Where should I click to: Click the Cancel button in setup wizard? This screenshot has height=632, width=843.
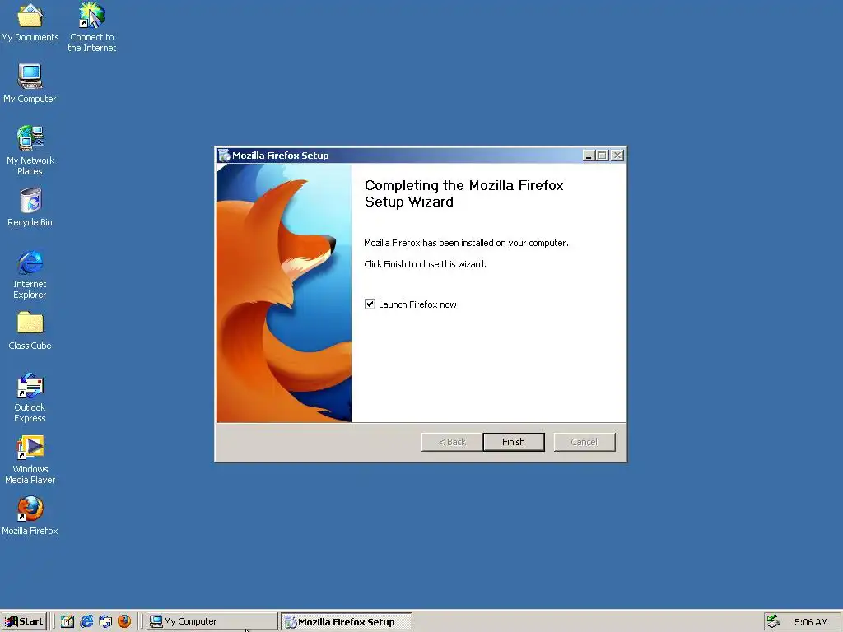pyautogui.click(x=585, y=442)
